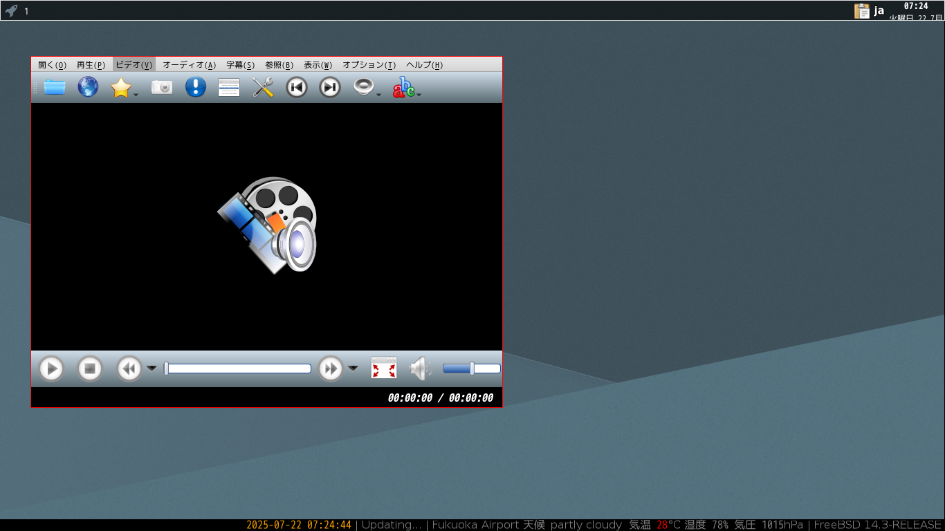This screenshot has width=945, height=531.
Task: Jump to next track in toolbar
Action: coord(330,87)
